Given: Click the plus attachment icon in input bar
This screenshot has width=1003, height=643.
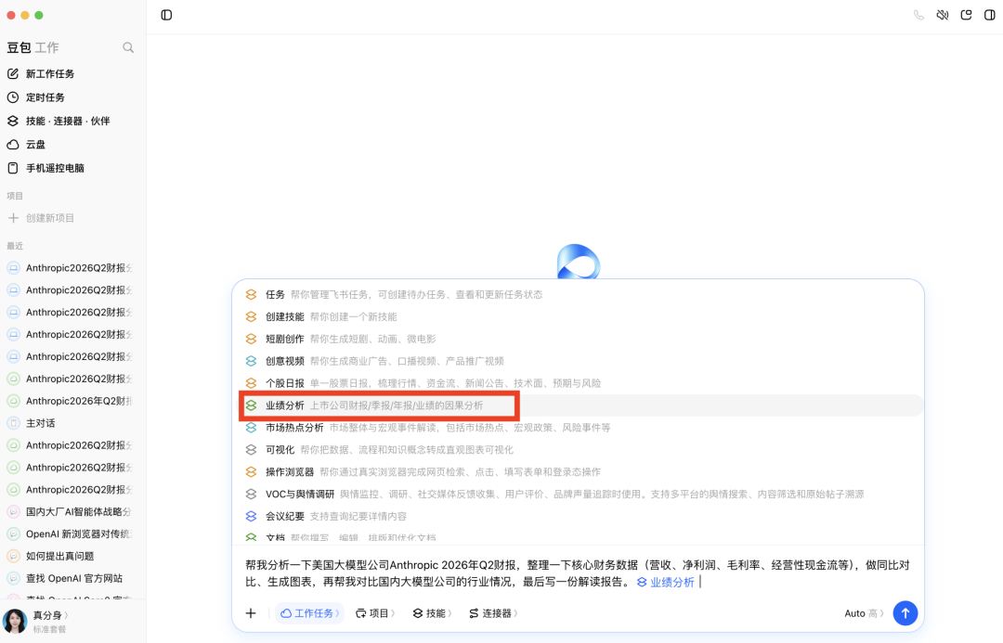Looking at the screenshot, I should [x=251, y=613].
